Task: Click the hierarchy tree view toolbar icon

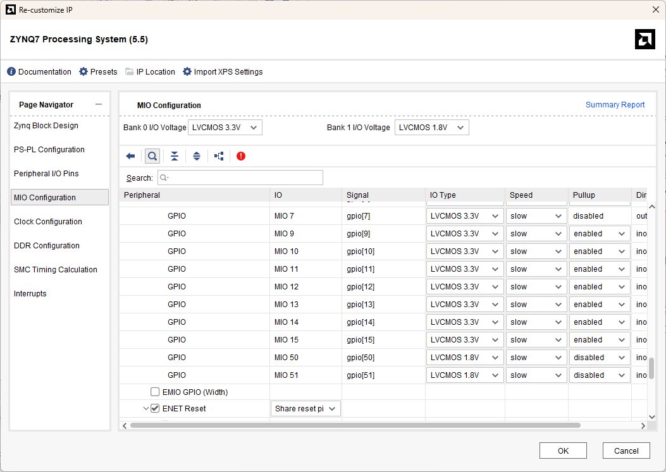Action: click(x=219, y=156)
